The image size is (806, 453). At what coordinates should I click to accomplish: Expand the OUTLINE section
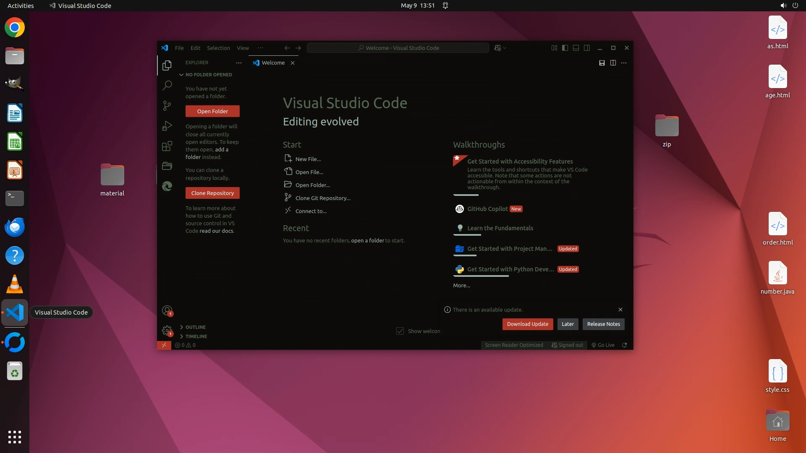195,327
